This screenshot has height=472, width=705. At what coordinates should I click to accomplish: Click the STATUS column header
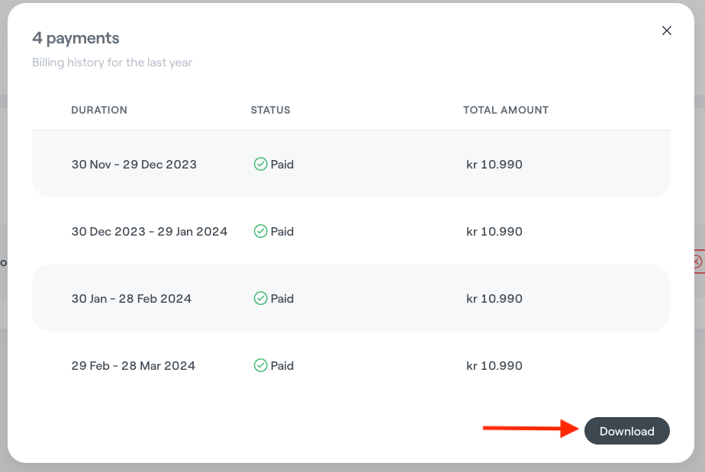click(x=270, y=110)
